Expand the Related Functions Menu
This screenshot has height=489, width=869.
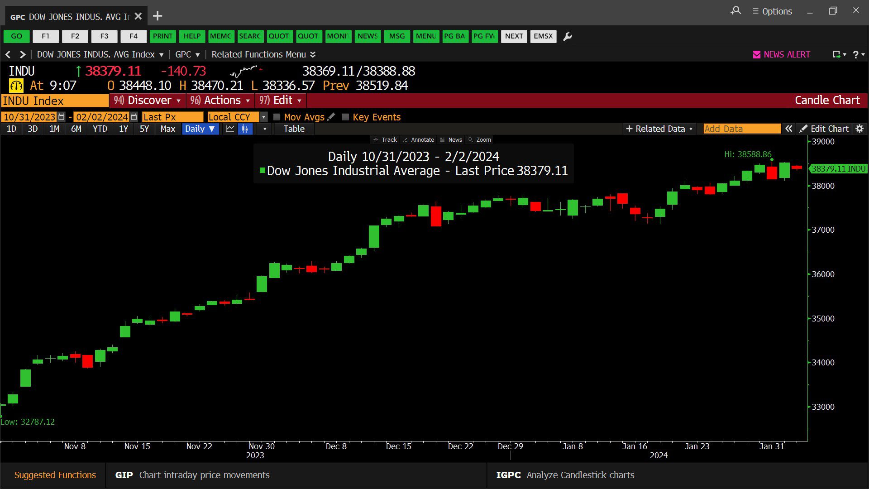(x=263, y=54)
